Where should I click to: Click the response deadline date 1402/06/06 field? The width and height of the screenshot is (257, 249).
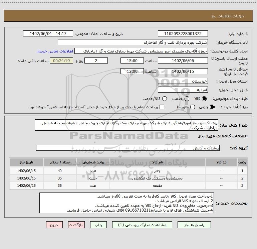coord(183,60)
